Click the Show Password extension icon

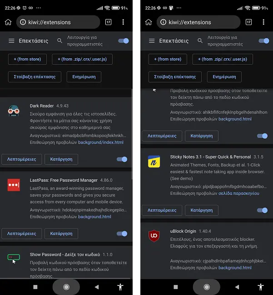(x=14, y=259)
